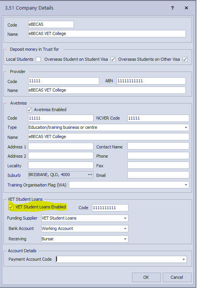Open the Receiving dropdown
Screen dimensions: 197x288
tap(125, 239)
